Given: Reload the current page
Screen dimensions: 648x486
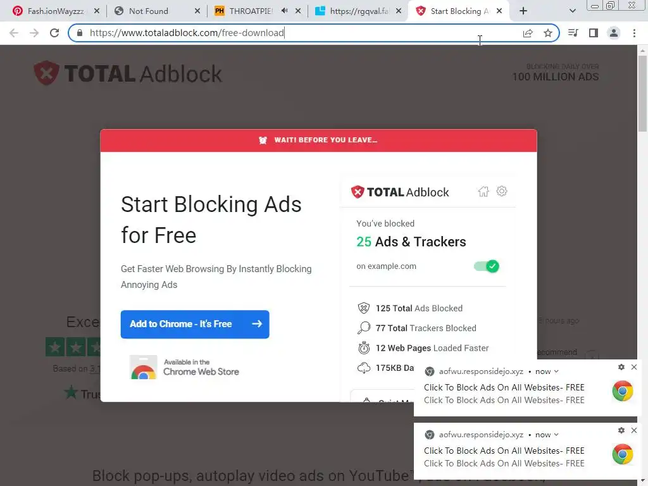Looking at the screenshot, I should click(54, 33).
